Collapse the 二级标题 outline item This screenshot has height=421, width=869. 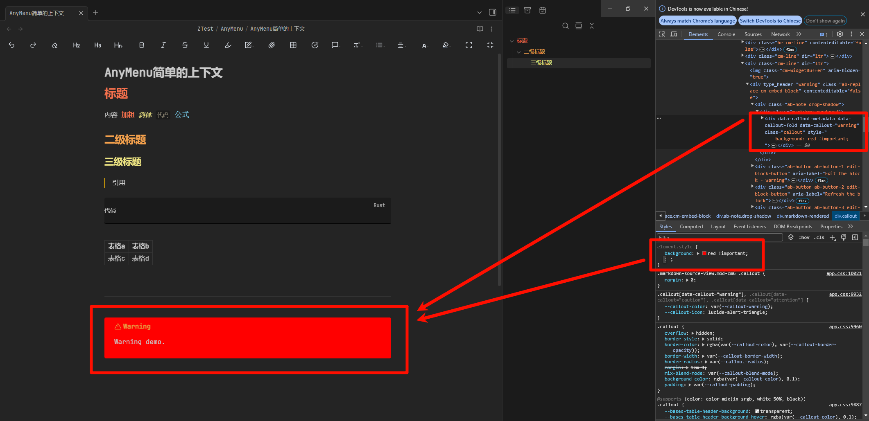[519, 52]
